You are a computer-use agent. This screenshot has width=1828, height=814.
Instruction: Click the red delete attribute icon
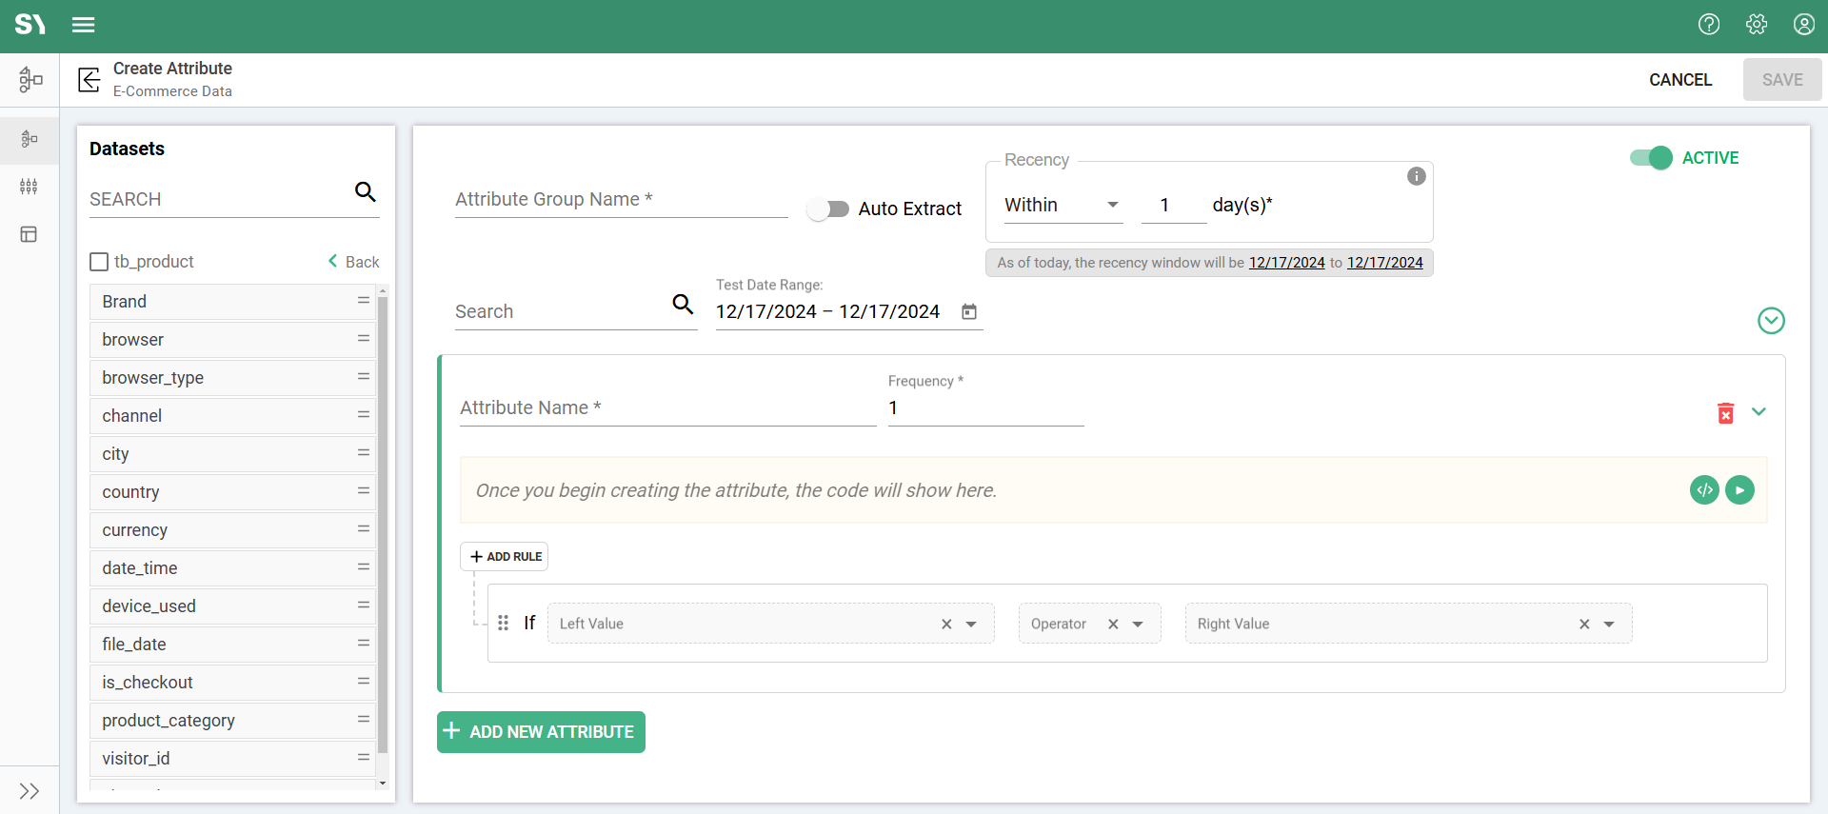tap(1725, 413)
